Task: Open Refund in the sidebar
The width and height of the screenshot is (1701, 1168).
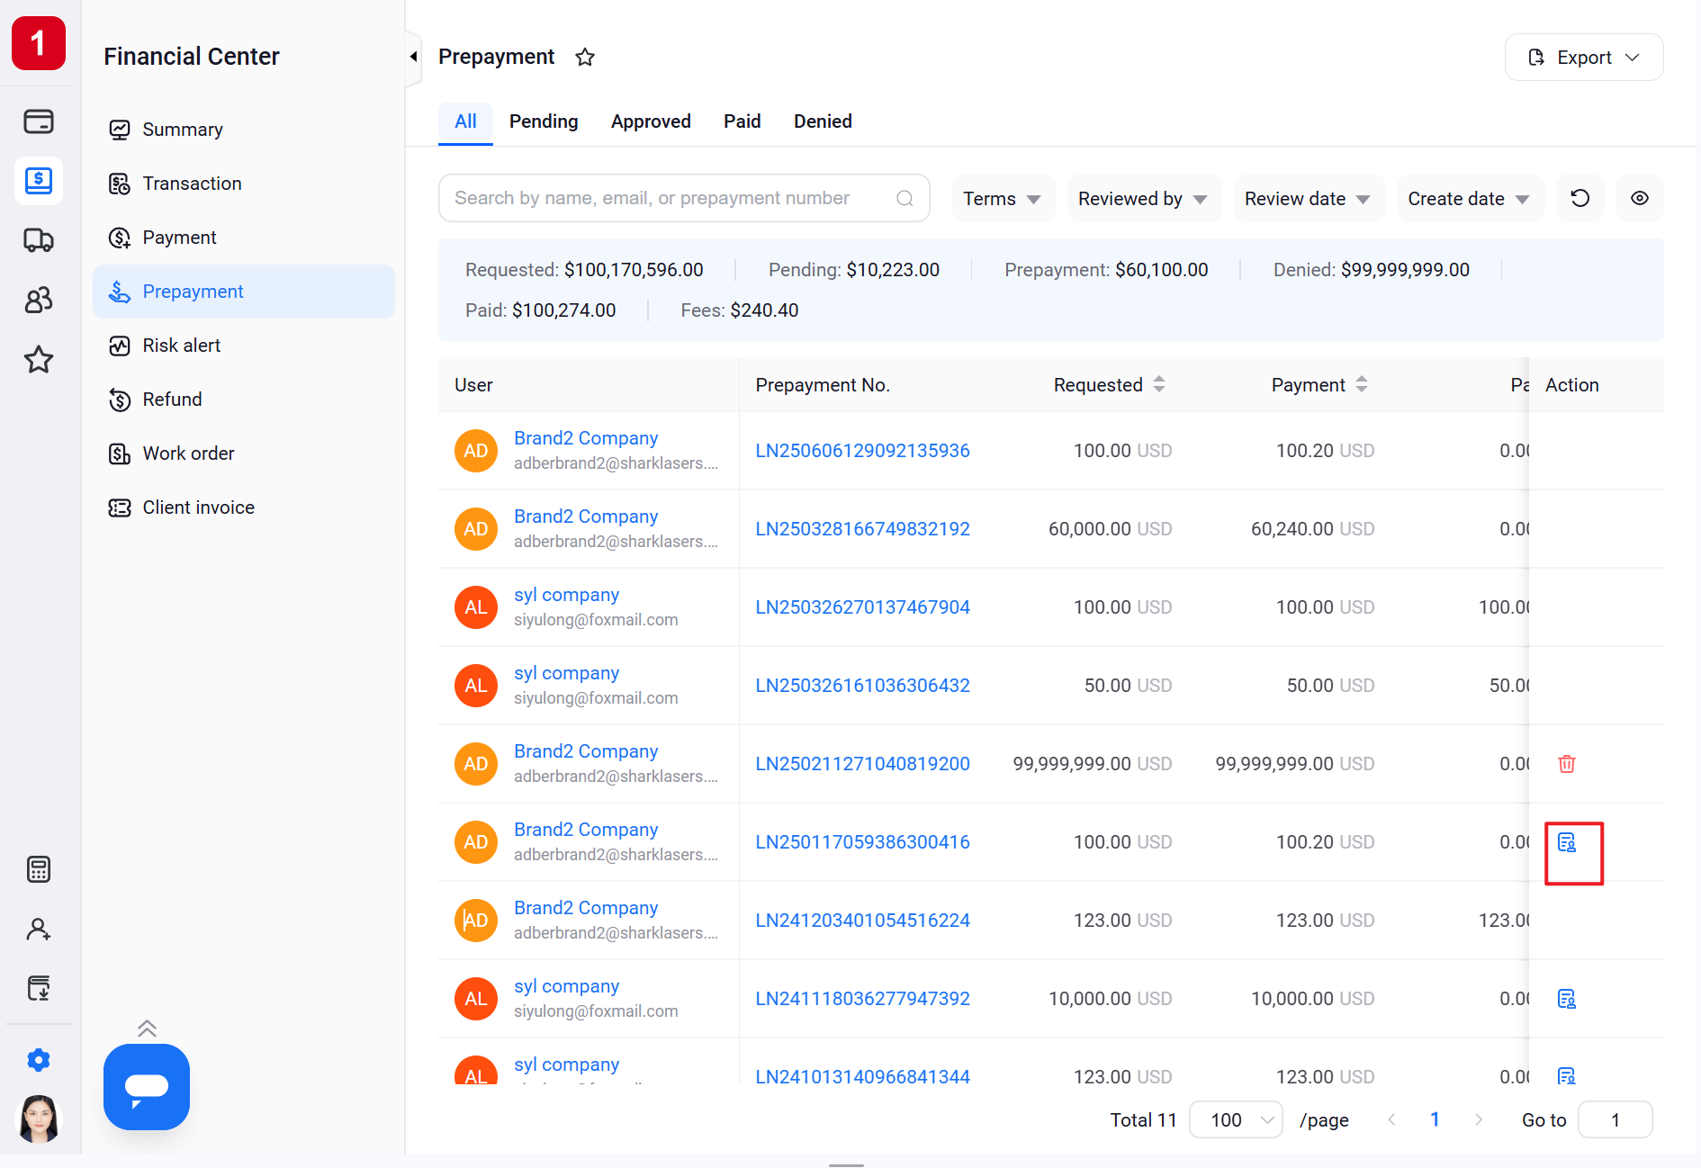Action: click(x=244, y=400)
